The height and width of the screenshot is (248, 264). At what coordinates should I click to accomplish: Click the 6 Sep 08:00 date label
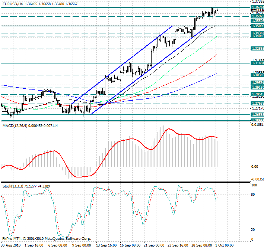pyautogui.click(x=58, y=245)
